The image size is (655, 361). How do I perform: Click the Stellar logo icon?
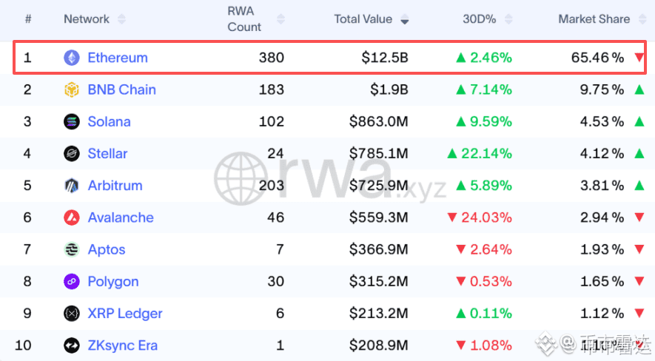72,154
